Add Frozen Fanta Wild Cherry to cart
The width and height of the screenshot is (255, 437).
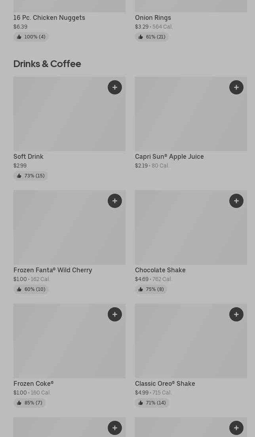click(115, 201)
